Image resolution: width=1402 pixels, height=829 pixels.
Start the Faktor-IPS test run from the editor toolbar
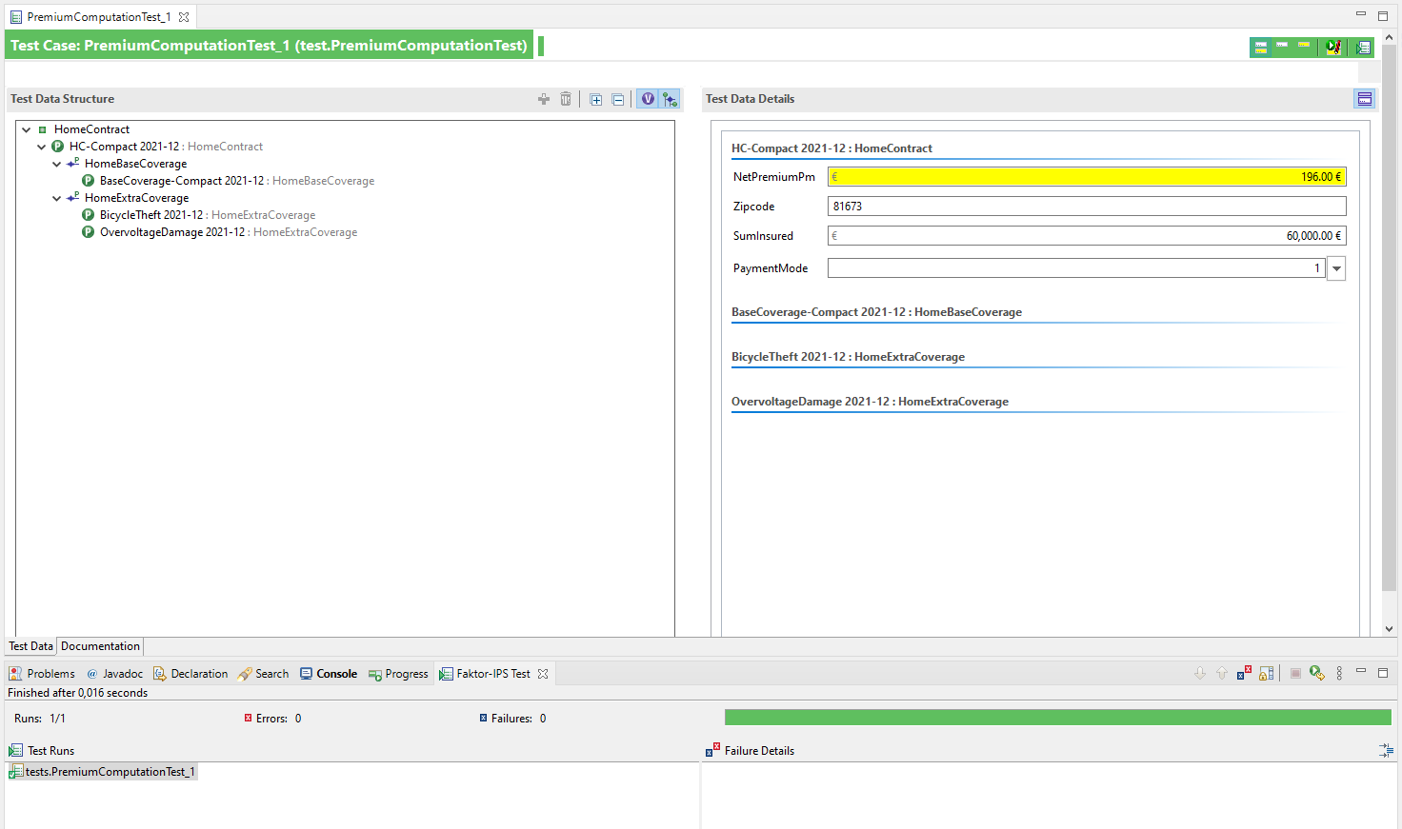1363,47
